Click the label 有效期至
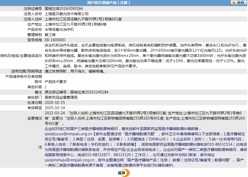Image resolution: width=248 pixels, height=177 pixels. tap(35, 108)
